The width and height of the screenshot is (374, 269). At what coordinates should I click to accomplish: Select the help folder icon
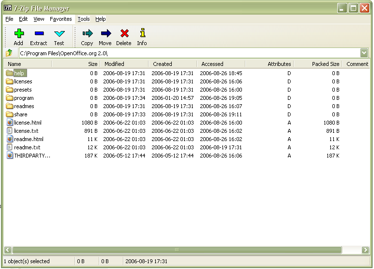[x=9, y=73]
